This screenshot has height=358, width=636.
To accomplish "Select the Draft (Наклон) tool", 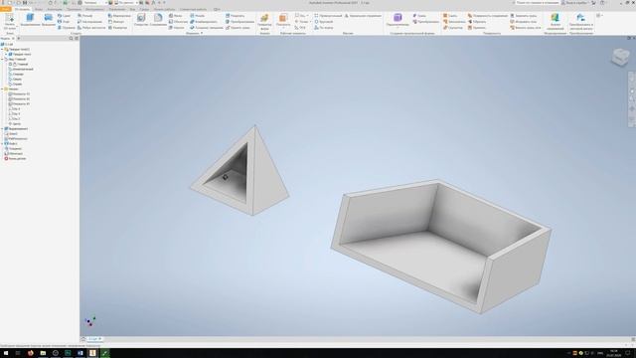I will point(177,28).
